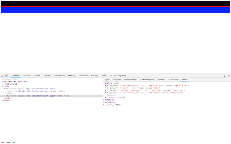Expand diff item 3 transform-origin
The height and width of the screenshot is (144, 231).
click(106, 93)
